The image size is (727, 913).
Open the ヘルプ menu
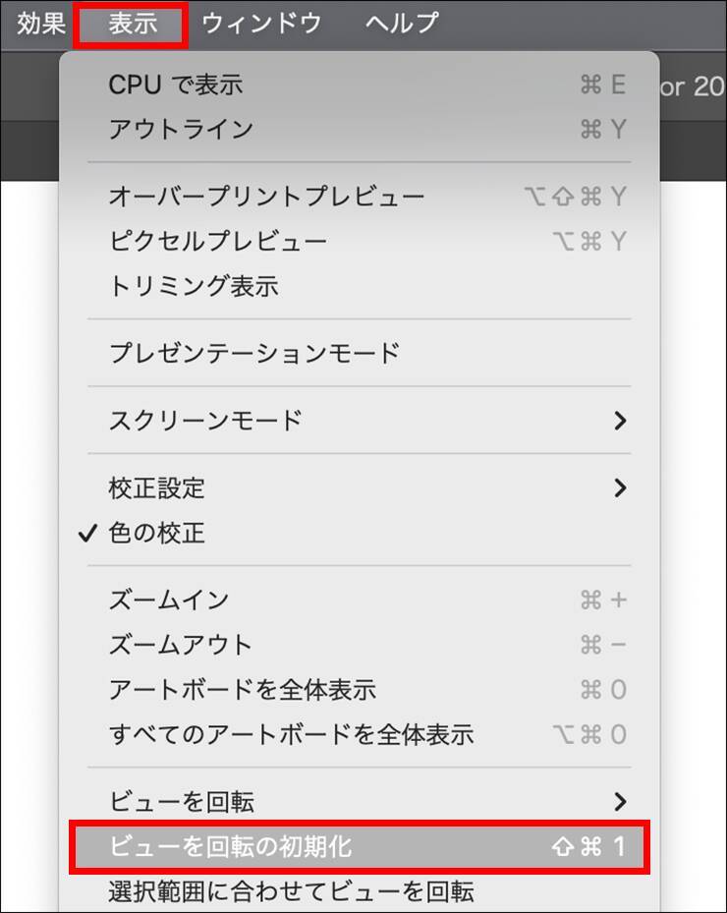pyautogui.click(x=402, y=24)
